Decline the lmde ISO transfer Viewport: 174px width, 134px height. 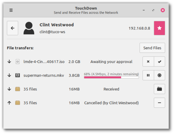coord(148,62)
